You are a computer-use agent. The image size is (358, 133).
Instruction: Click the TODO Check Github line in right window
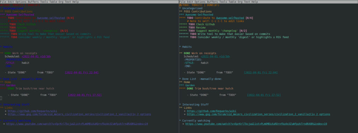pyautogui.click(x=197, y=24)
